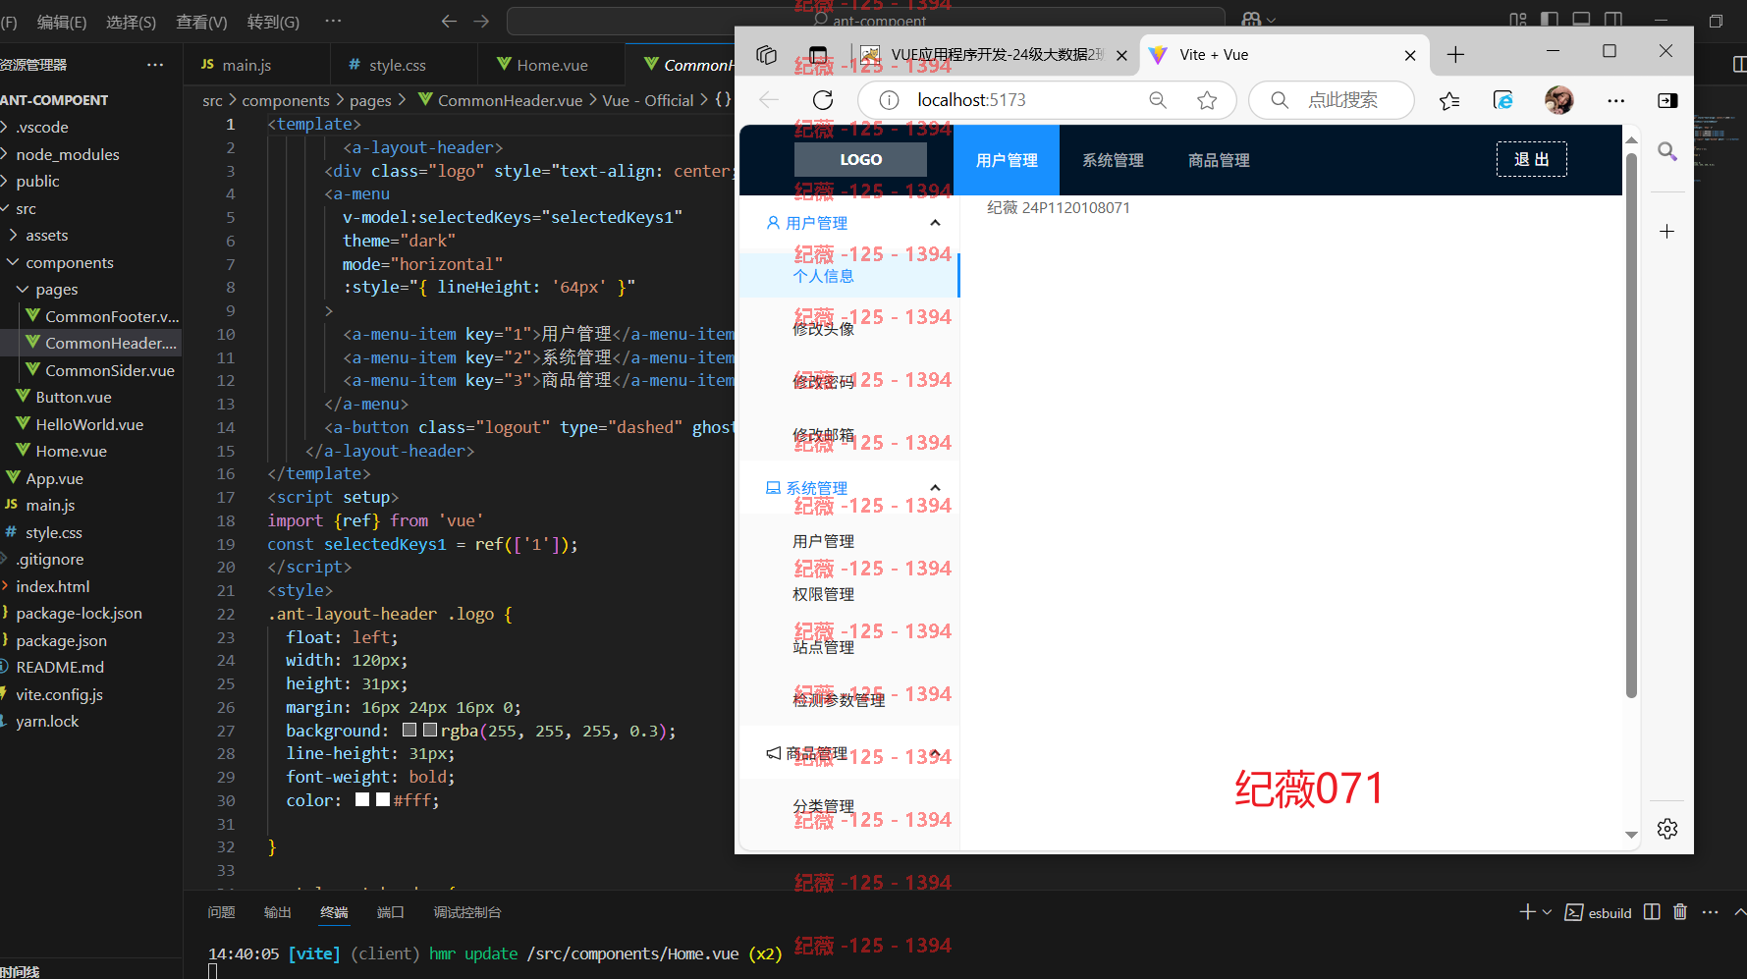Viewport: 1747px width, 979px height.
Task: Open Copilot chat dropdown in title bar
Action: click(x=1272, y=21)
